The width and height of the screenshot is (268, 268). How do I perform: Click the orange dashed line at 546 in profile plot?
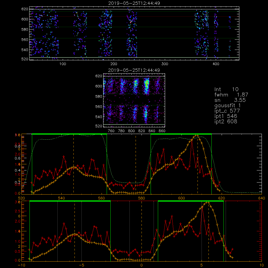pos(74,164)
